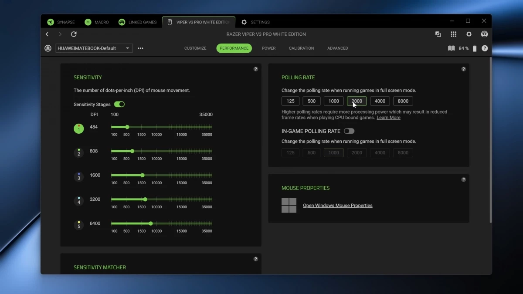Image resolution: width=523 pixels, height=294 pixels.
Task: Set polling rate to 125
Action: coord(290,101)
